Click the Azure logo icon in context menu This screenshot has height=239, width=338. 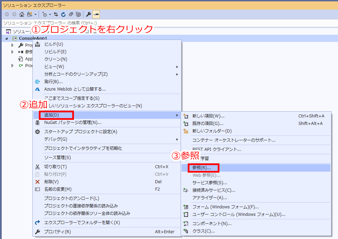pyautogui.click(x=37, y=89)
